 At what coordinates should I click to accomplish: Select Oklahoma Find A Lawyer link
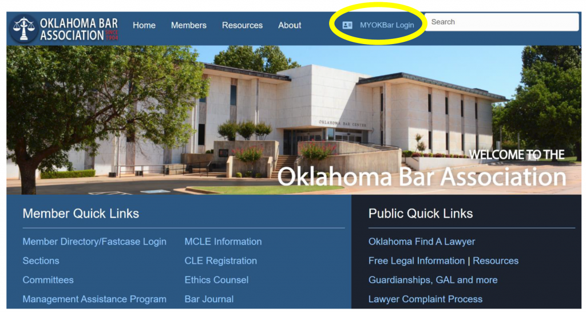(x=422, y=242)
